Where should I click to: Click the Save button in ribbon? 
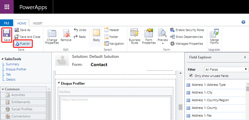(x=7, y=35)
